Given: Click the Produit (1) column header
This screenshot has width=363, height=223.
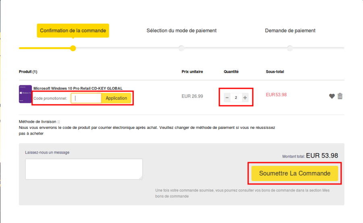Looking at the screenshot, I should 28,72.
